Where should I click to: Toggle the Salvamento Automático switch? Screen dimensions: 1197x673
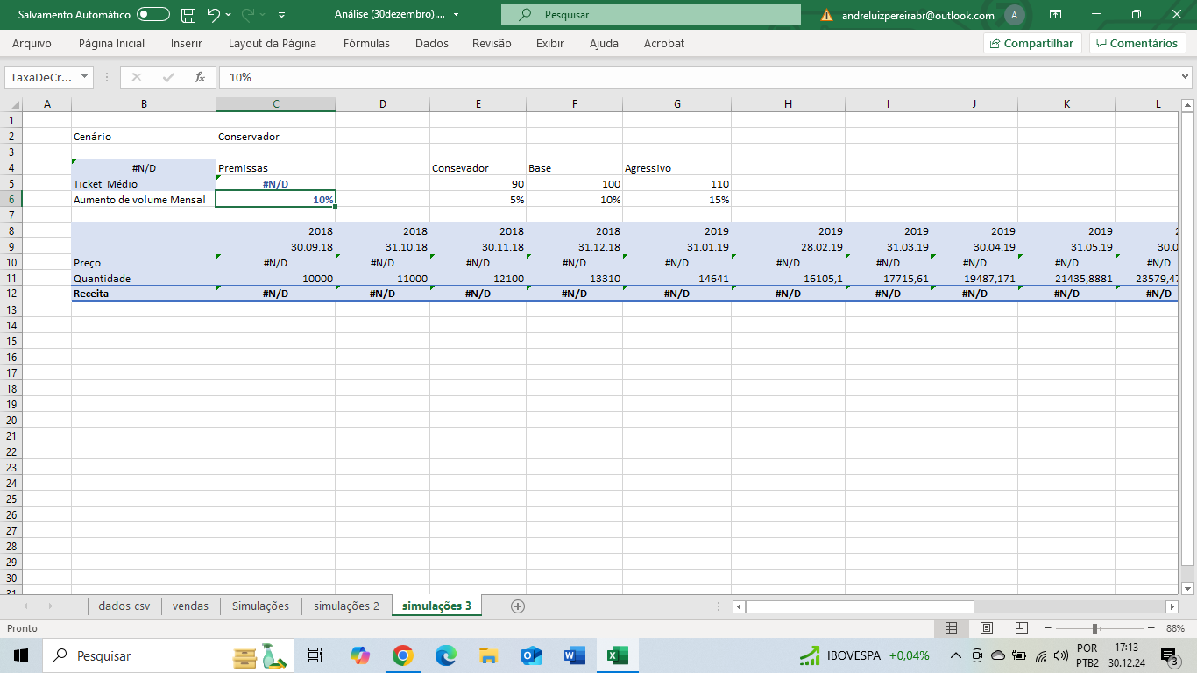(153, 15)
